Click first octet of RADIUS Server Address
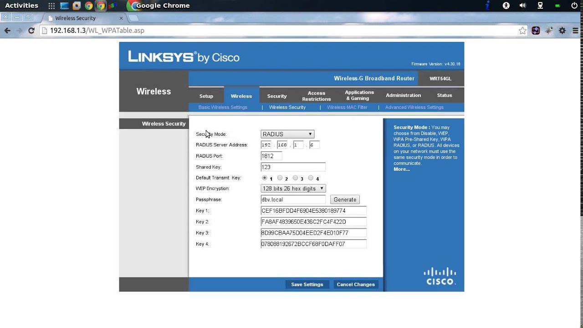The image size is (583, 328). pyautogui.click(x=266, y=145)
